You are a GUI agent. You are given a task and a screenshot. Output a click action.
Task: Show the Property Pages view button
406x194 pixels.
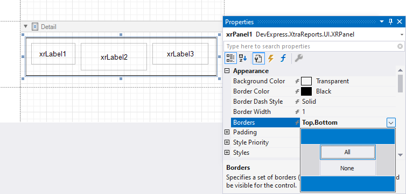(x=258, y=59)
